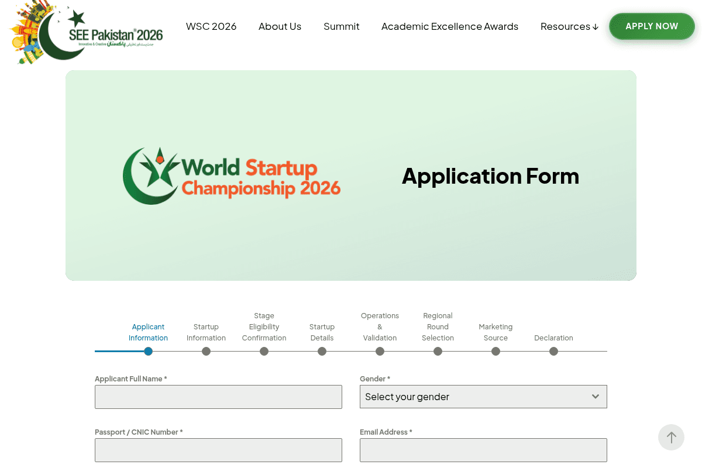Click the Startup Information step dot
This screenshot has width=702, height=468.
point(206,351)
